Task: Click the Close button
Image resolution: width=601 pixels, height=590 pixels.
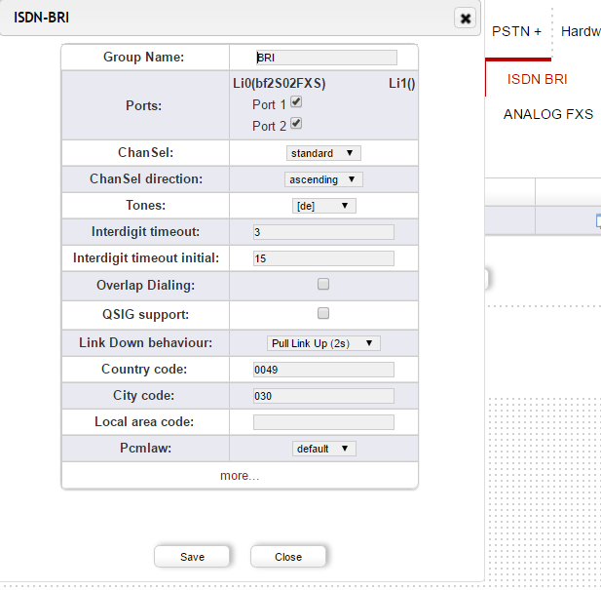Action: 287,557
